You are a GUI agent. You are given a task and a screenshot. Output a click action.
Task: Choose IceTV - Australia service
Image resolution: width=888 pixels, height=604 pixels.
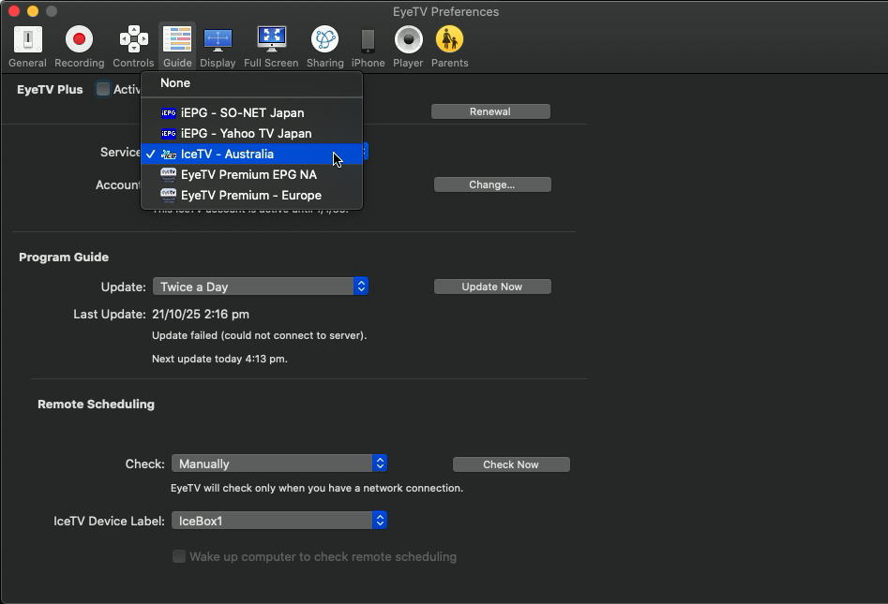click(x=251, y=154)
